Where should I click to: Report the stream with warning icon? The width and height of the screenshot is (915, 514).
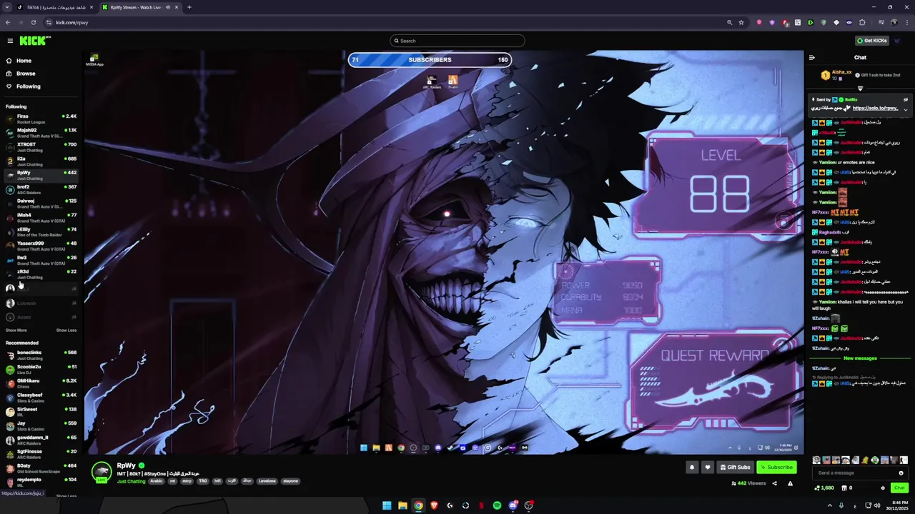(x=790, y=484)
